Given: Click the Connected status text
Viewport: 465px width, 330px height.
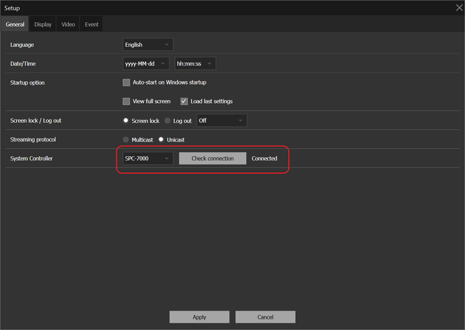Looking at the screenshot, I should pyautogui.click(x=264, y=158).
